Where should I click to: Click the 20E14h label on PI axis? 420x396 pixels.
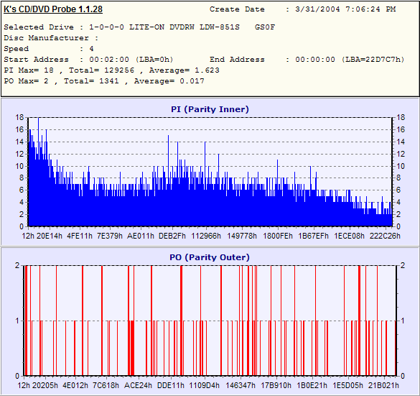tap(50, 236)
